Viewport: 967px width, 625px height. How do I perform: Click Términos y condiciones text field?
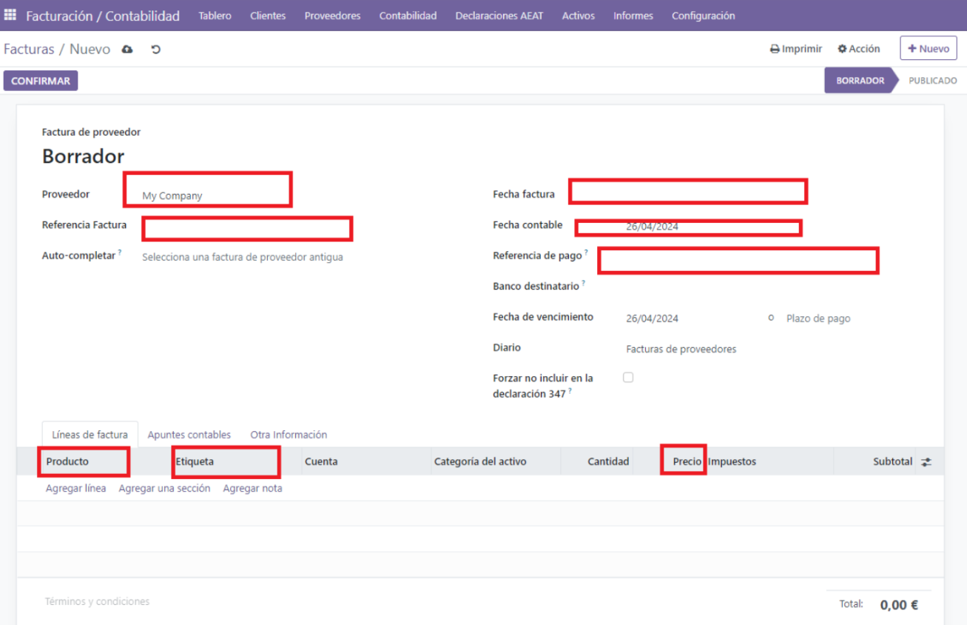coord(97,601)
